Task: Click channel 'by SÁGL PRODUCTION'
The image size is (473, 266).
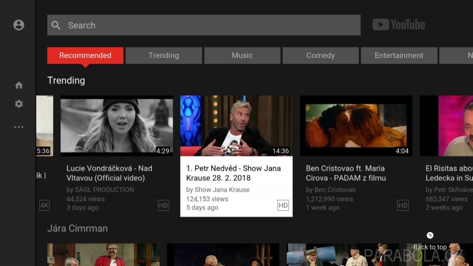Action: tap(100, 190)
